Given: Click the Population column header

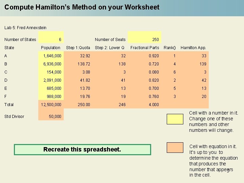Looking at the screenshot, I should click(50, 48).
